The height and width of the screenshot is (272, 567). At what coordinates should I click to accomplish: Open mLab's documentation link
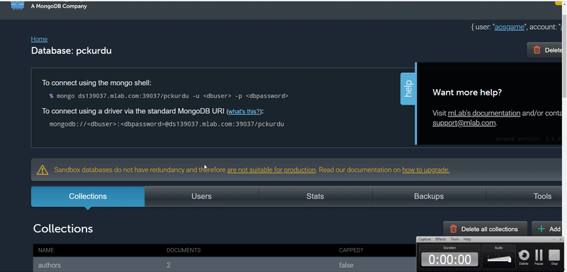pos(484,113)
